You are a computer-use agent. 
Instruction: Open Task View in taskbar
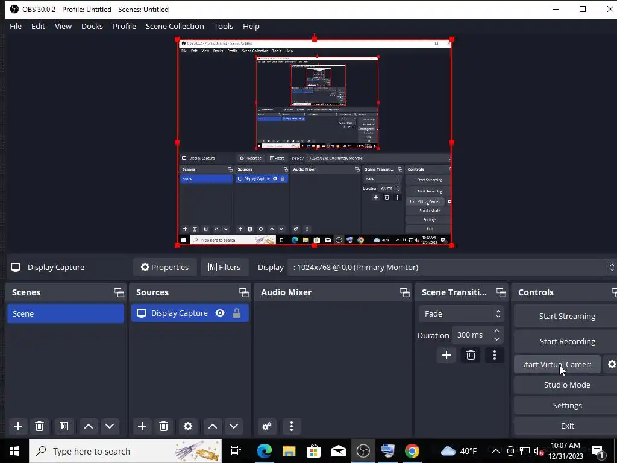[236, 451]
